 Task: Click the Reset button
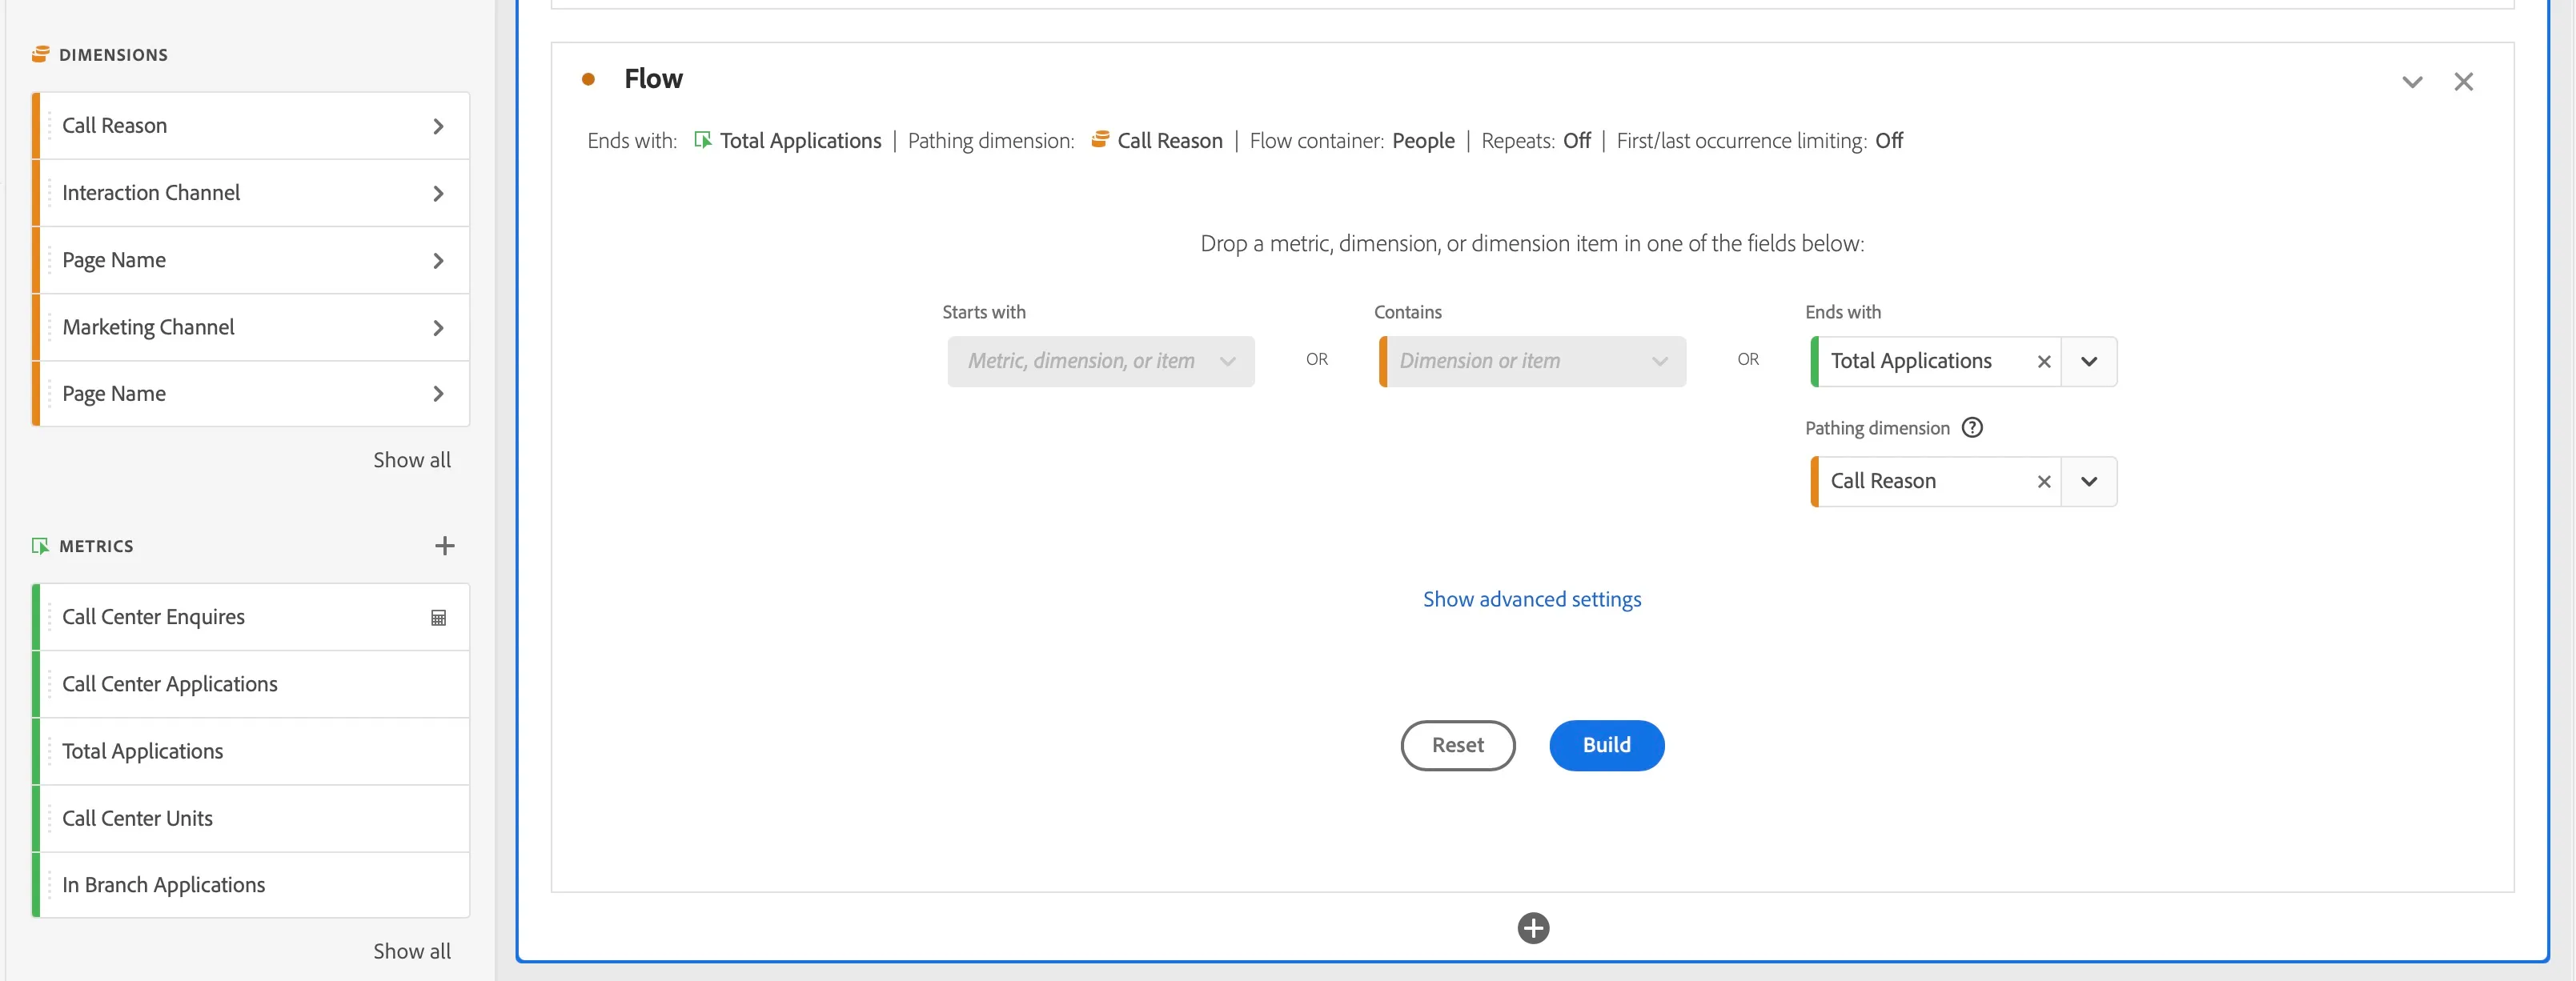coord(1458,745)
